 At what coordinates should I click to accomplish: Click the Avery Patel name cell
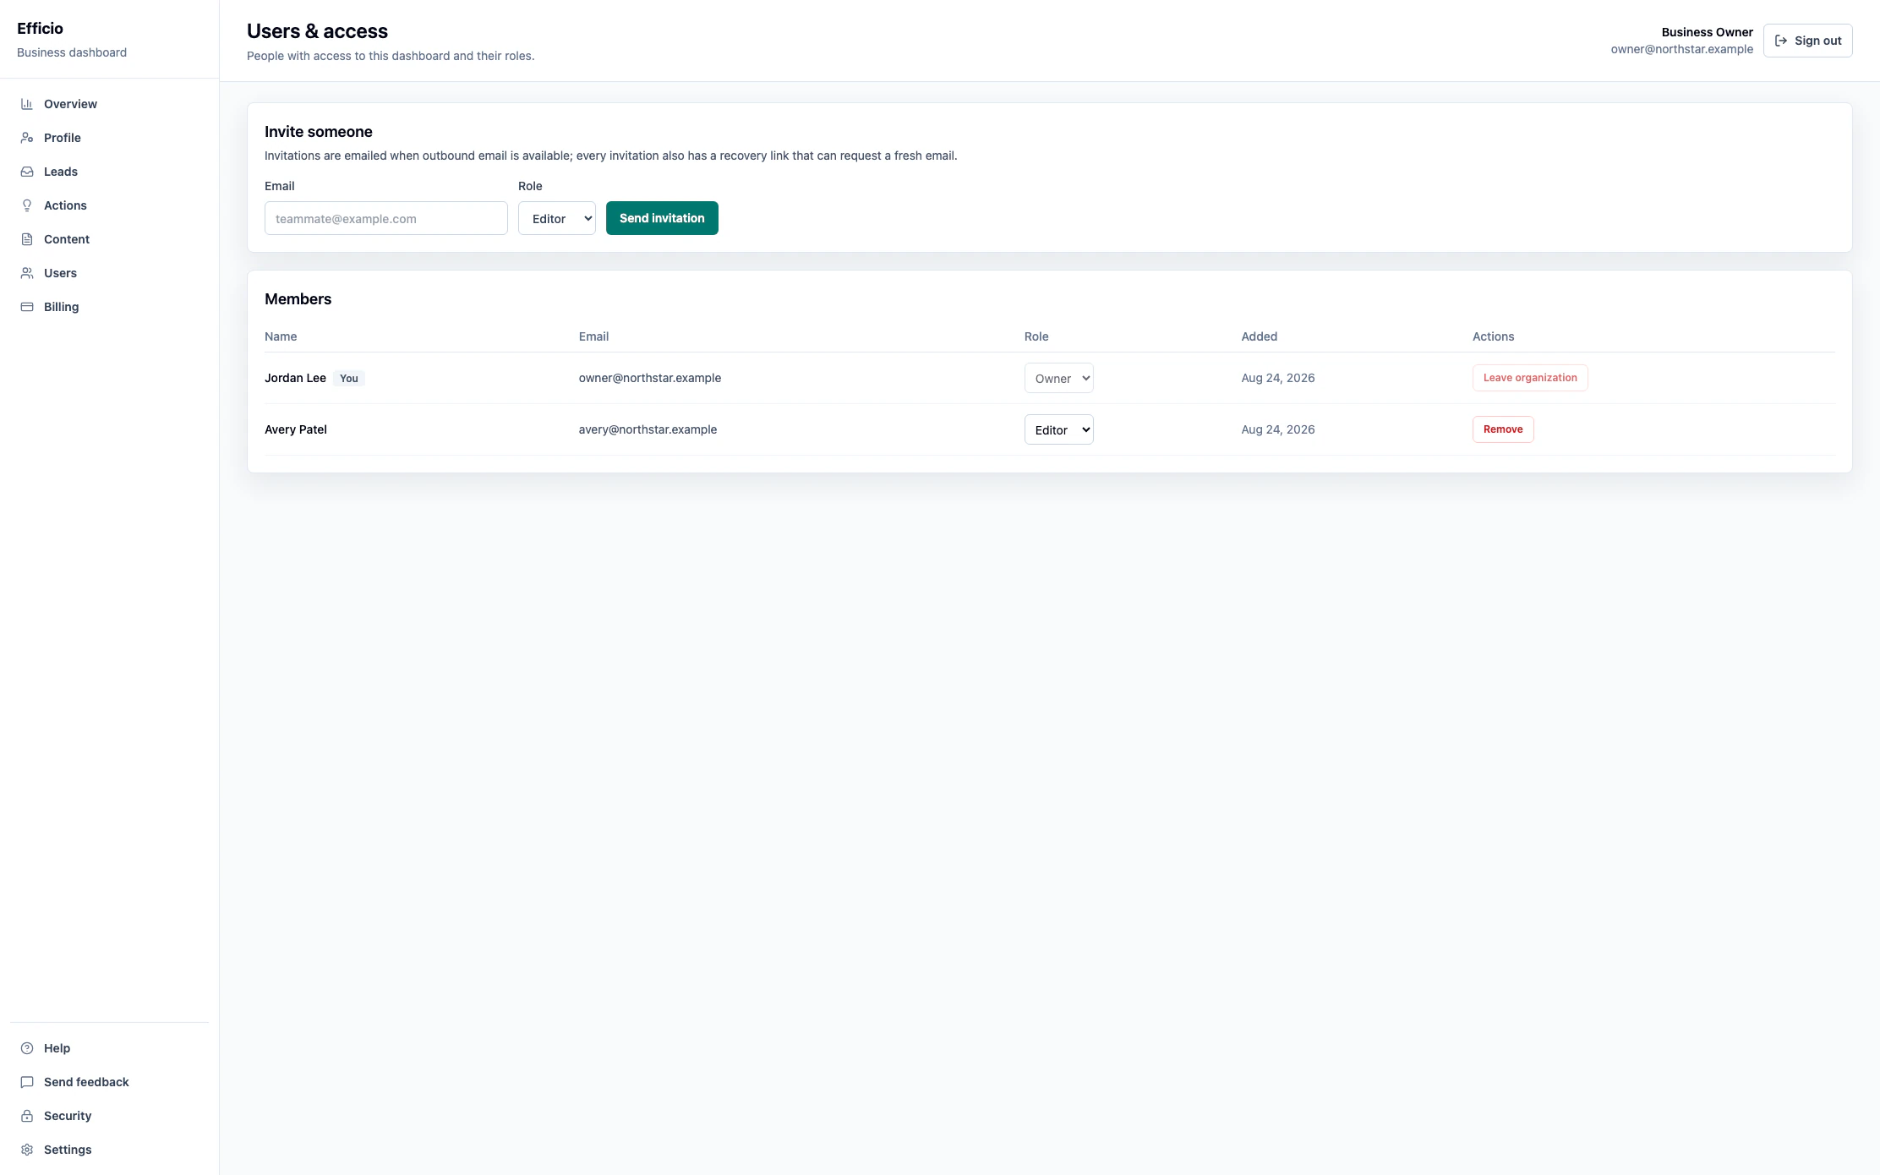click(x=296, y=429)
